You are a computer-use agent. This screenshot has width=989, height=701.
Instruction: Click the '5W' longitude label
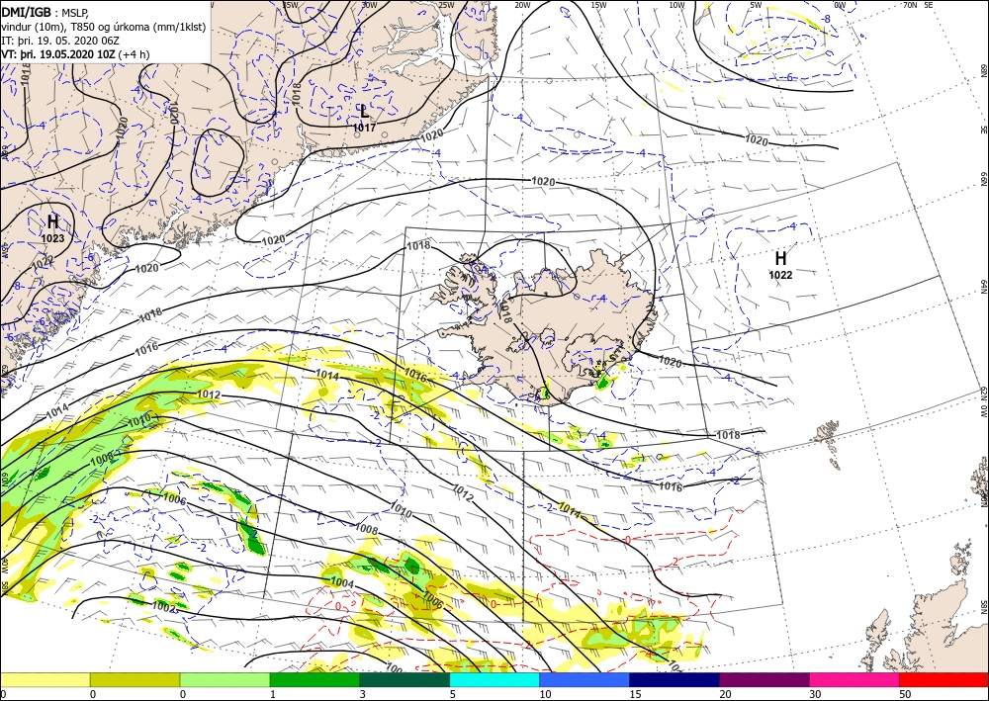point(757,5)
